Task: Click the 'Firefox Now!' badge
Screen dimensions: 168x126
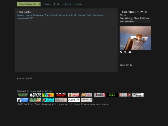Action: (x=74, y=95)
